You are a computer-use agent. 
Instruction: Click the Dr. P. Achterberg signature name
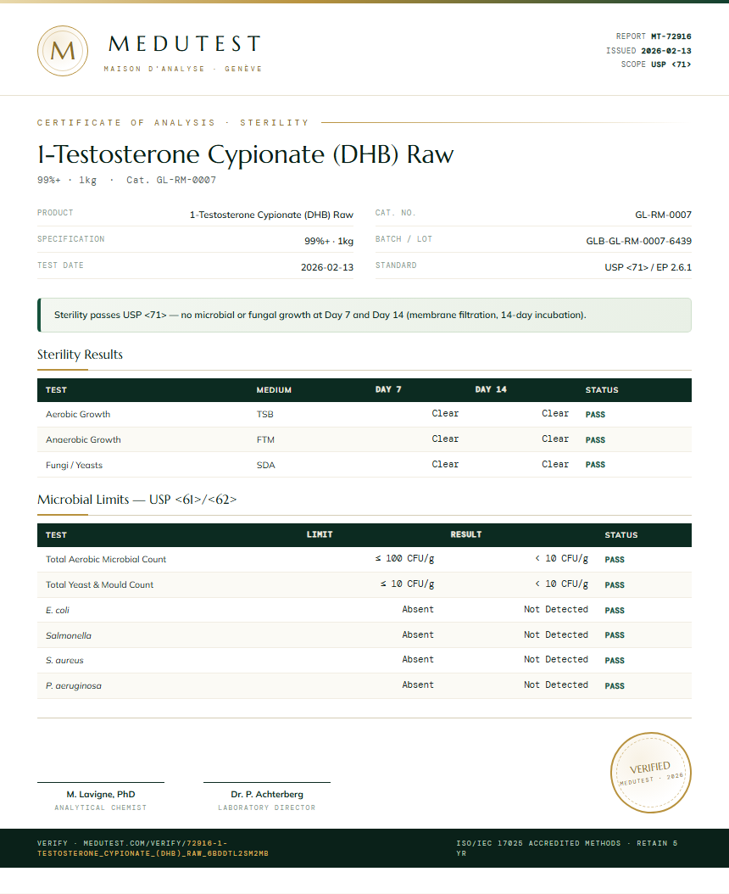pyautogui.click(x=267, y=794)
